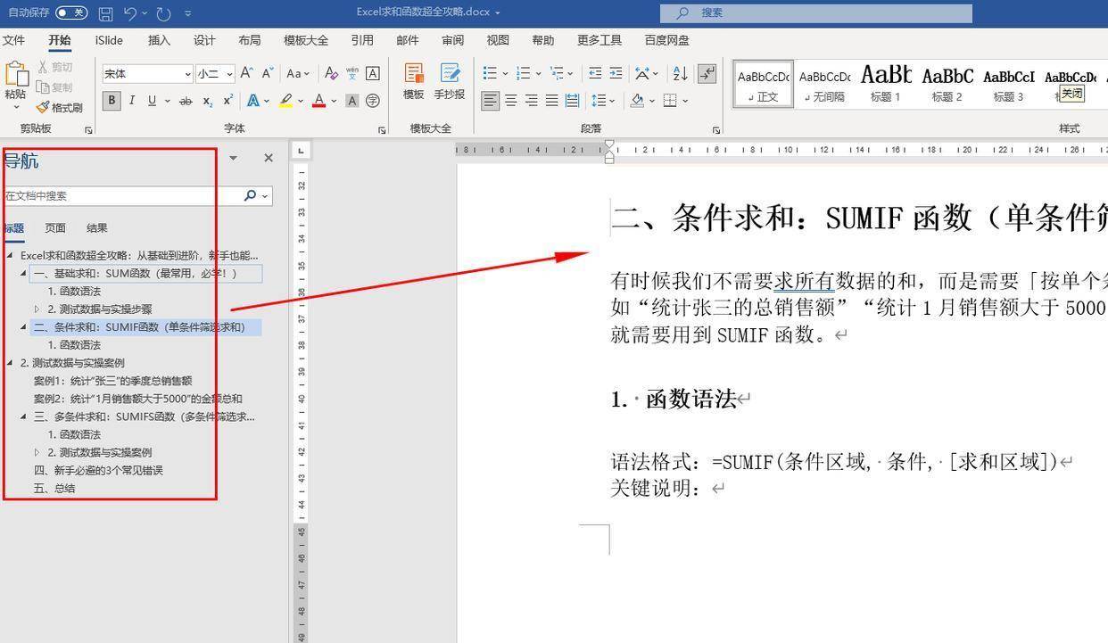Click the Format Painter (格式刷) icon
Screen dimensions: 1108x643
(x=59, y=108)
